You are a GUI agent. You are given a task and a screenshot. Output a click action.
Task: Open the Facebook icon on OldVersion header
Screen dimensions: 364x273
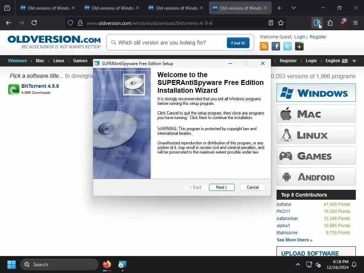point(276,46)
